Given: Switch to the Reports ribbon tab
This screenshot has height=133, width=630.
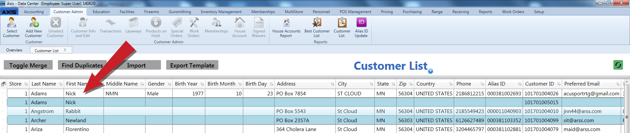Looking at the screenshot, I should click(485, 12).
